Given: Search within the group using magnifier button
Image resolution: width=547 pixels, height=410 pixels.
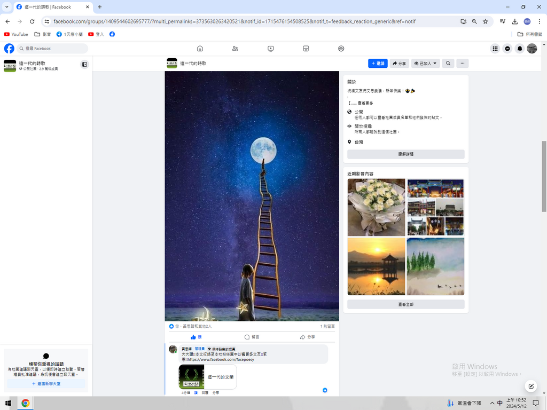Looking at the screenshot, I should (x=448, y=63).
